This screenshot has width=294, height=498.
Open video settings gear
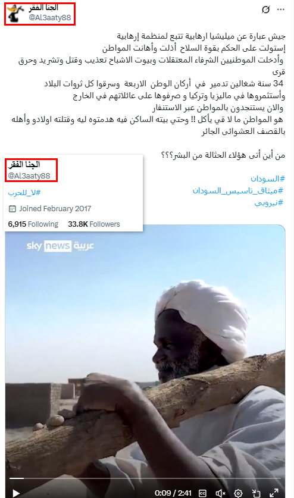(238, 493)
